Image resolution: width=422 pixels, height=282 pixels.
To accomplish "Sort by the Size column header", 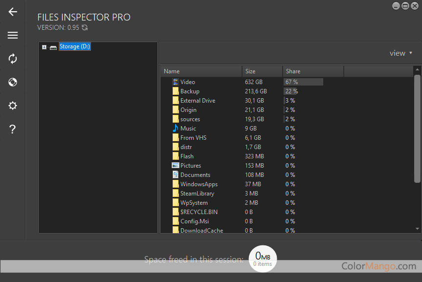I will [262, 71].
